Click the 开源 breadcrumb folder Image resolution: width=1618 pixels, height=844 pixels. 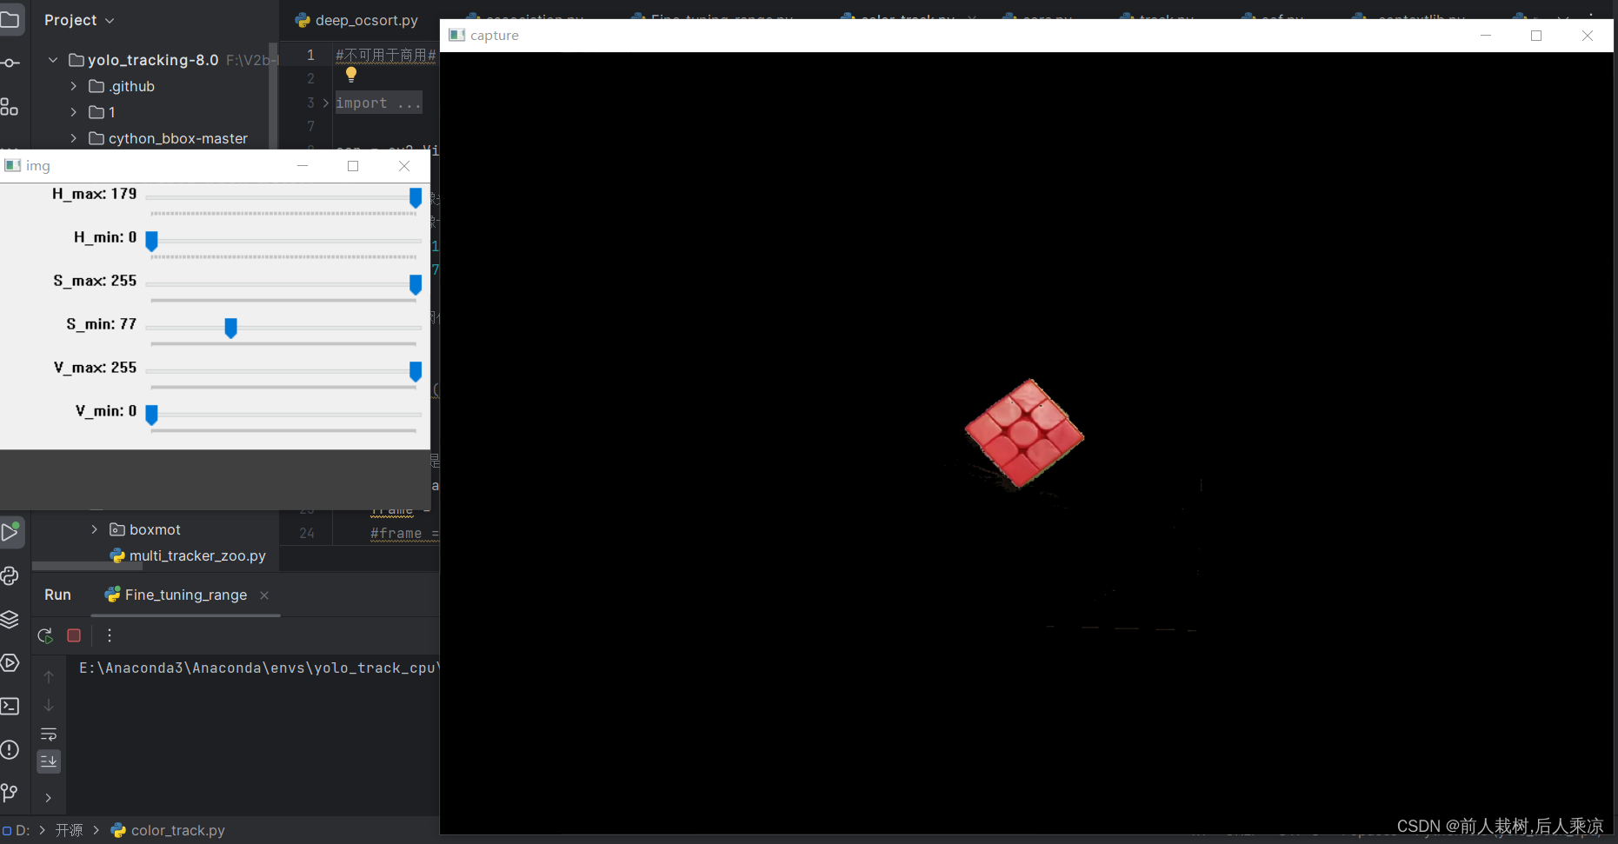69,830
